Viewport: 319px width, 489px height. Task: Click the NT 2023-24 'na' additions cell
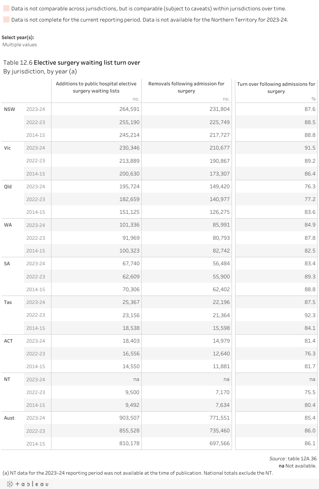pos(136,379)
